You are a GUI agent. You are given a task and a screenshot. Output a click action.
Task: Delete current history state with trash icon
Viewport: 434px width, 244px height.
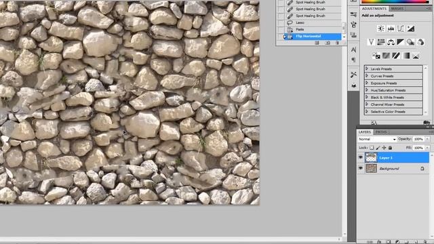pos(338,43)
